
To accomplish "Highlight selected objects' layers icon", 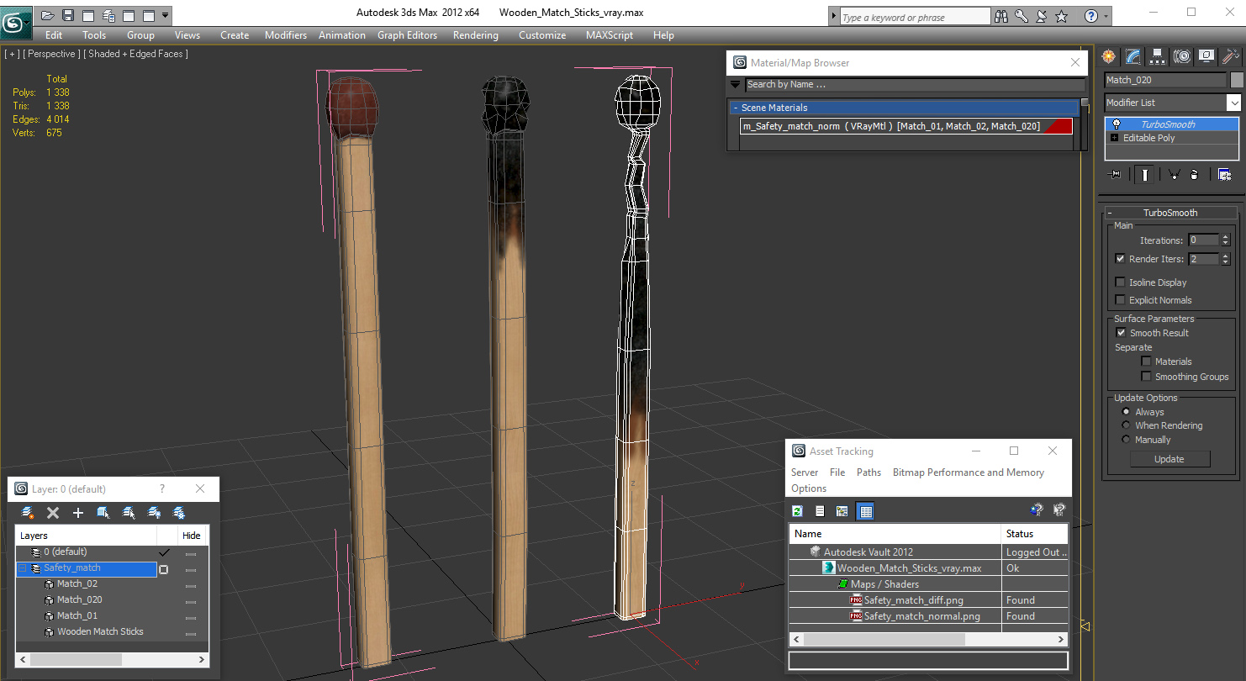I will click(129, 513).
